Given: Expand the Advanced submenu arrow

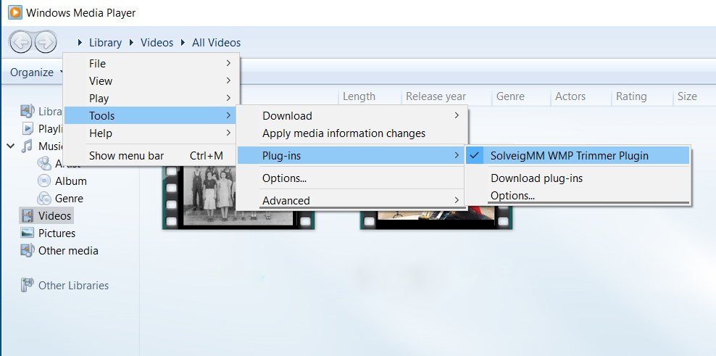Looking at the screenshot, I should pyautogui.click(x=457, y=200).
